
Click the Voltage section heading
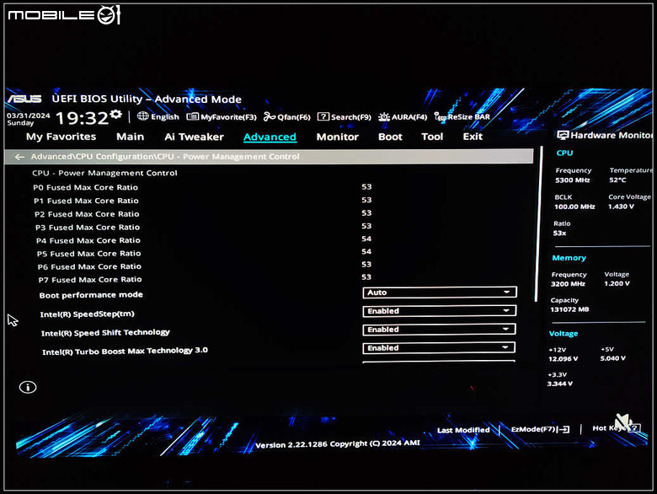pos(564,334)
